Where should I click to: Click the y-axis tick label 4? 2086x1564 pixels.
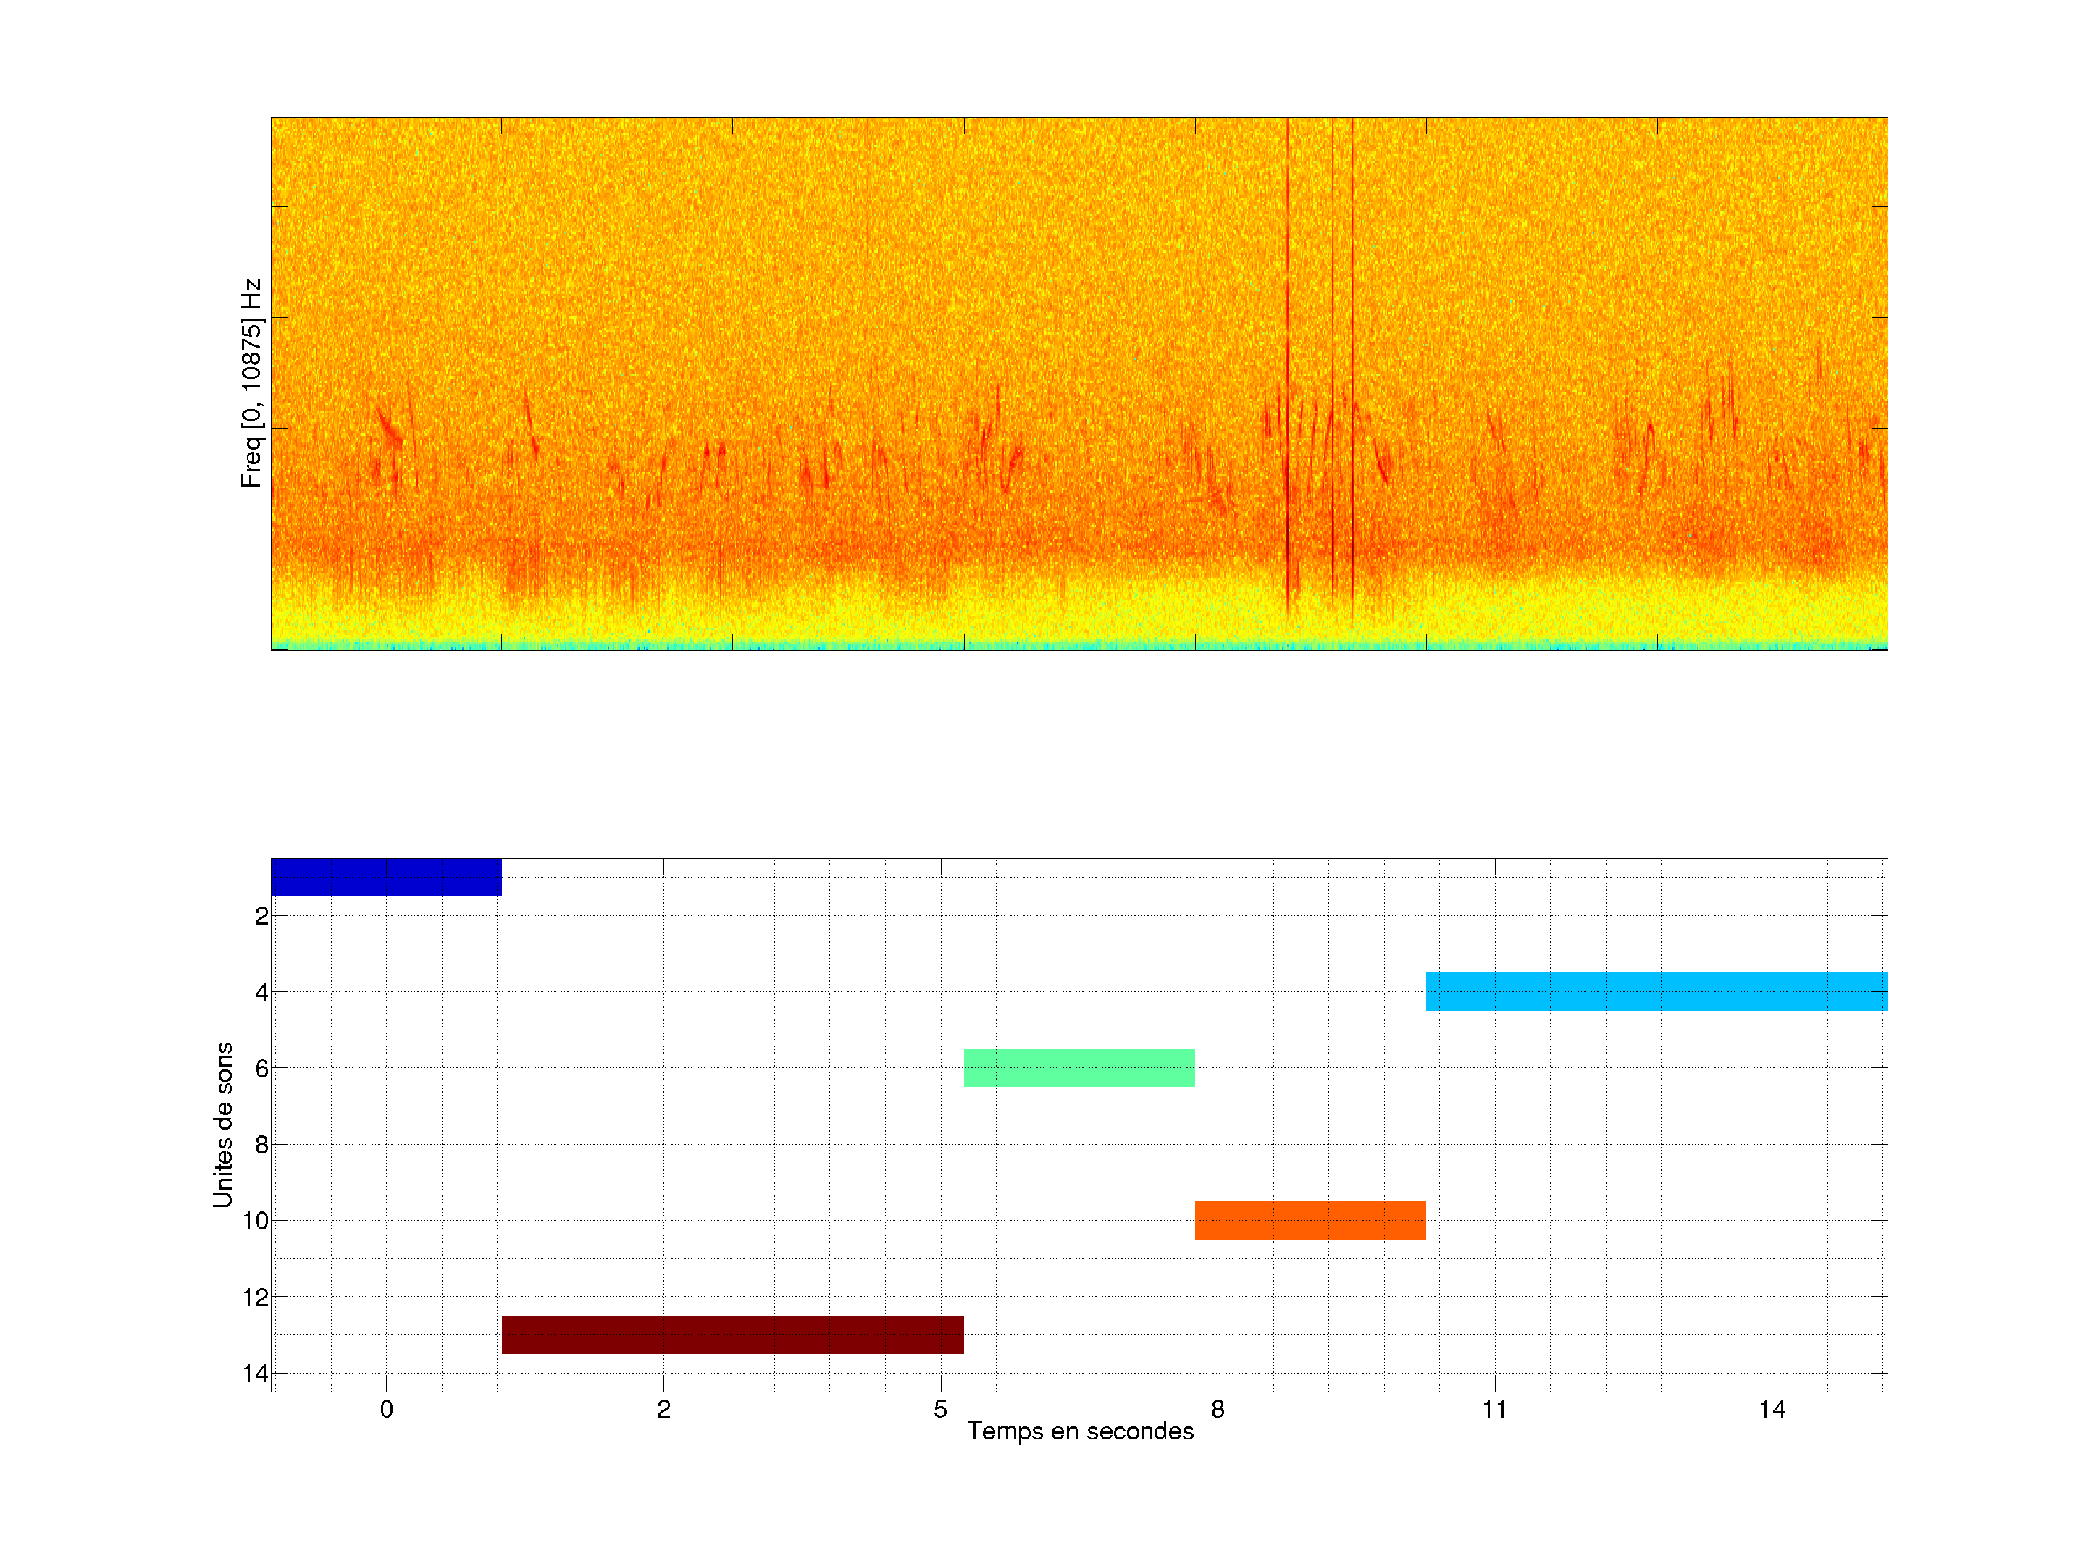click(x=261, y=992)
